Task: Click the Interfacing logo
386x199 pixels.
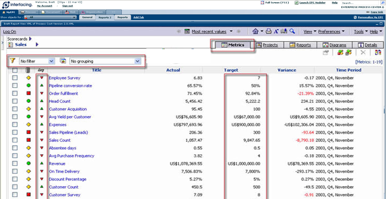Action: pyautogui.click(x=17, y=5)
